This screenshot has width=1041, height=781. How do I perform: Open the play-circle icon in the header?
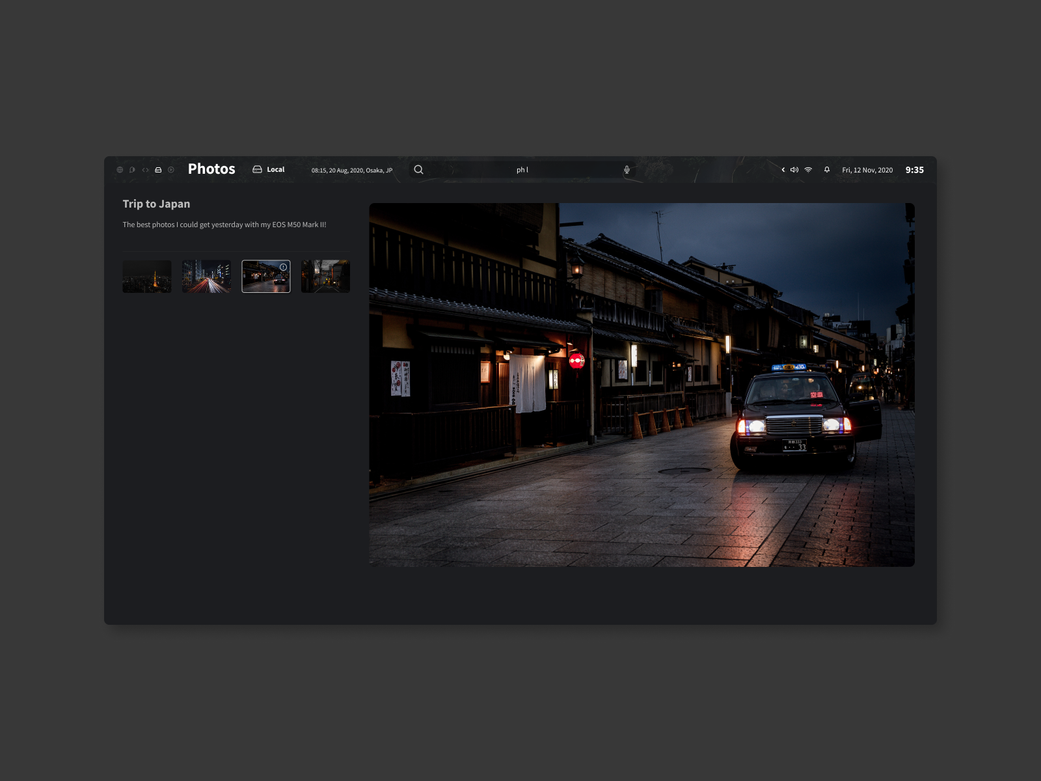170,169
